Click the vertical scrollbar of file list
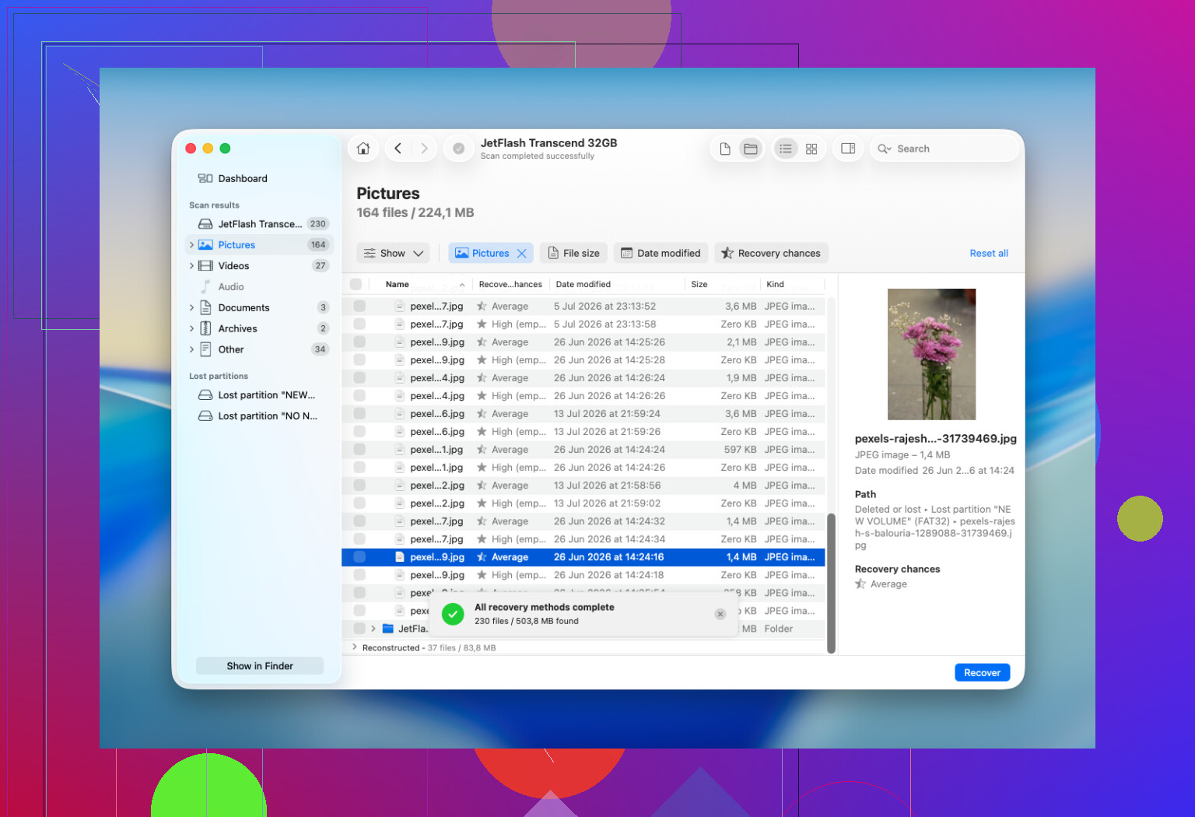Image resolution: width=1195 pixels, height=817 pixels. click(x=831, y=582)
